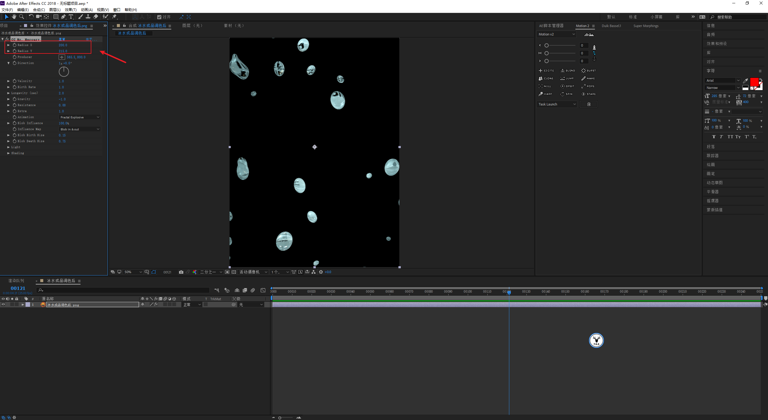Screen dimensions: 768x420
Task: Open the Animation Fractal Explosive dropdown
Action: (x=80, y=117)
